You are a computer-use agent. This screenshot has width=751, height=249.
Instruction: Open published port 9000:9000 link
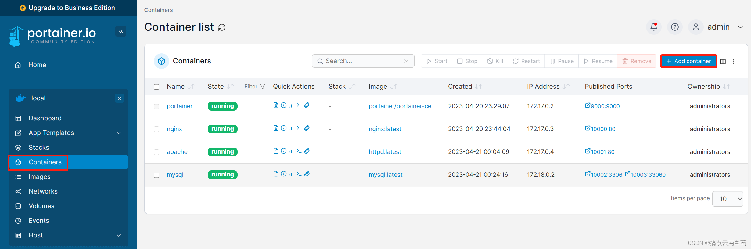coord(602,106)
